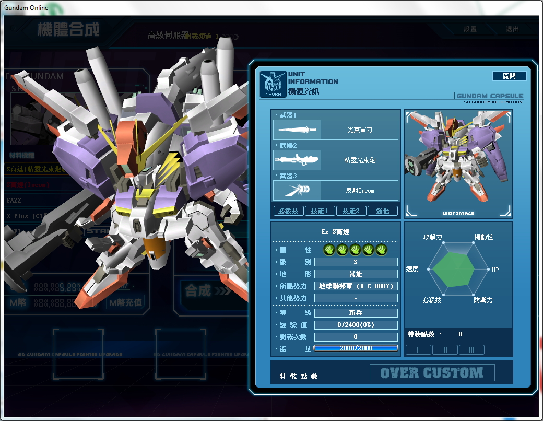Viewport: 543px width, 421px height.
Task: Click the 光束軍刀 weapon name
Action: click(x=359, y=130)
